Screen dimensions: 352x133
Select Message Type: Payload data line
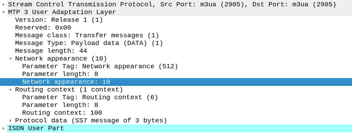point(89,43)
